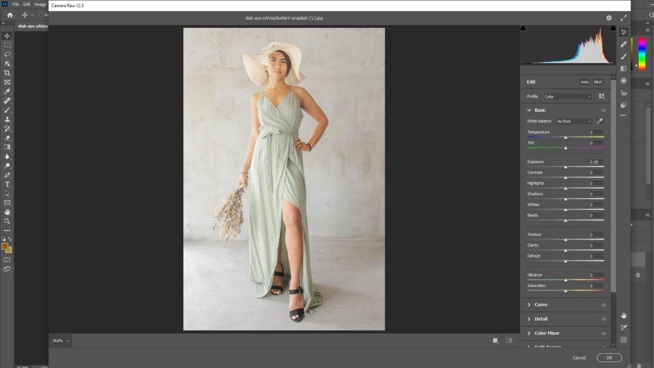The width and height of the screenshot is (654, 368).
Task: Expand the Detail section
Action: 529,319
